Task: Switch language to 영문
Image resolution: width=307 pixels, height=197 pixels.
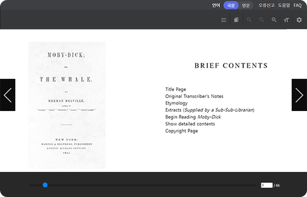Action: 246,5
